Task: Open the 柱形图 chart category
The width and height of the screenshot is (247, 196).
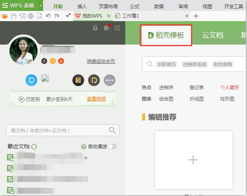Action: click(227, 99)
